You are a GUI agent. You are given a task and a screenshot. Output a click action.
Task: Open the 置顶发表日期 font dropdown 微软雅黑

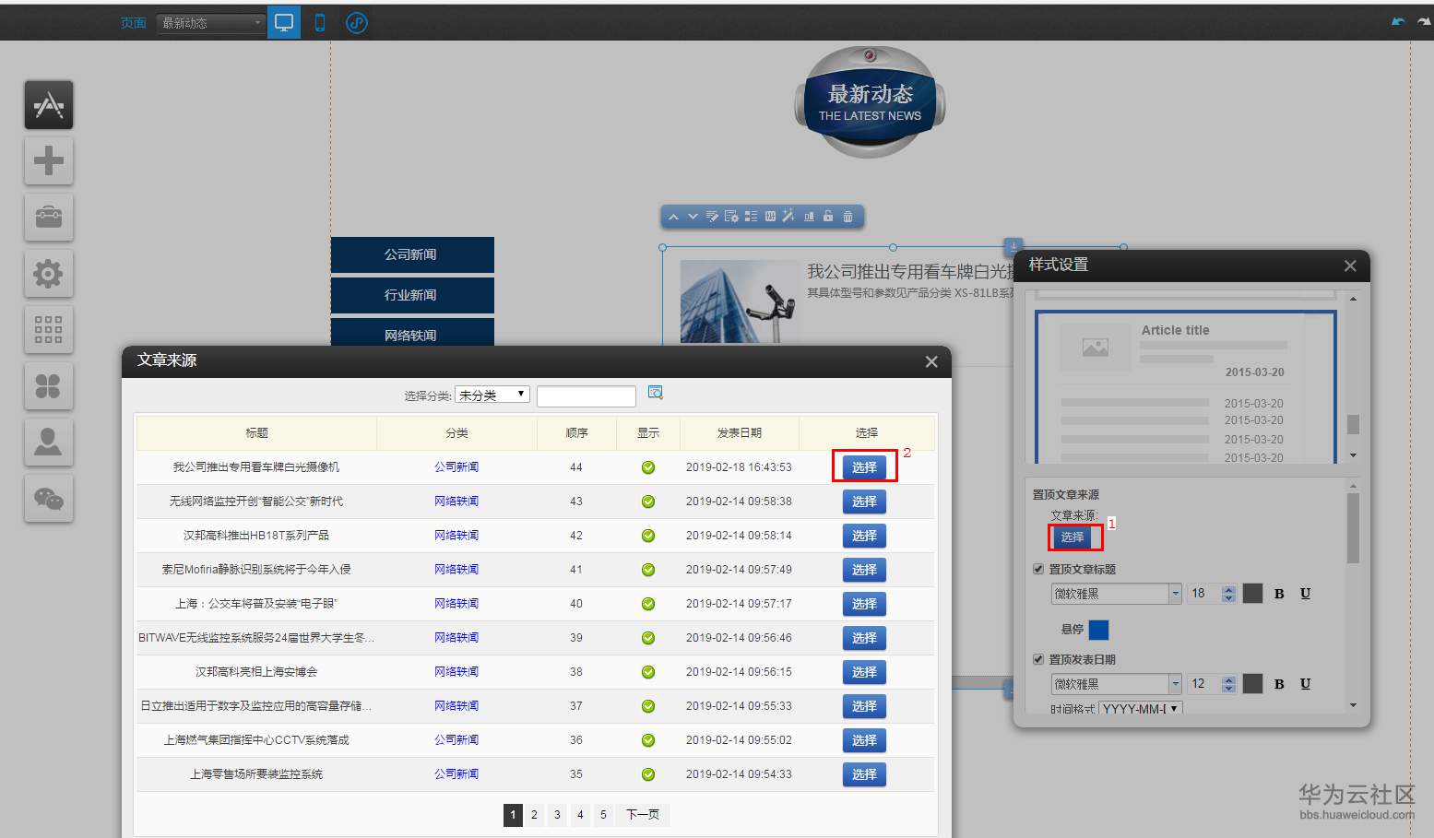(1116, 684)
